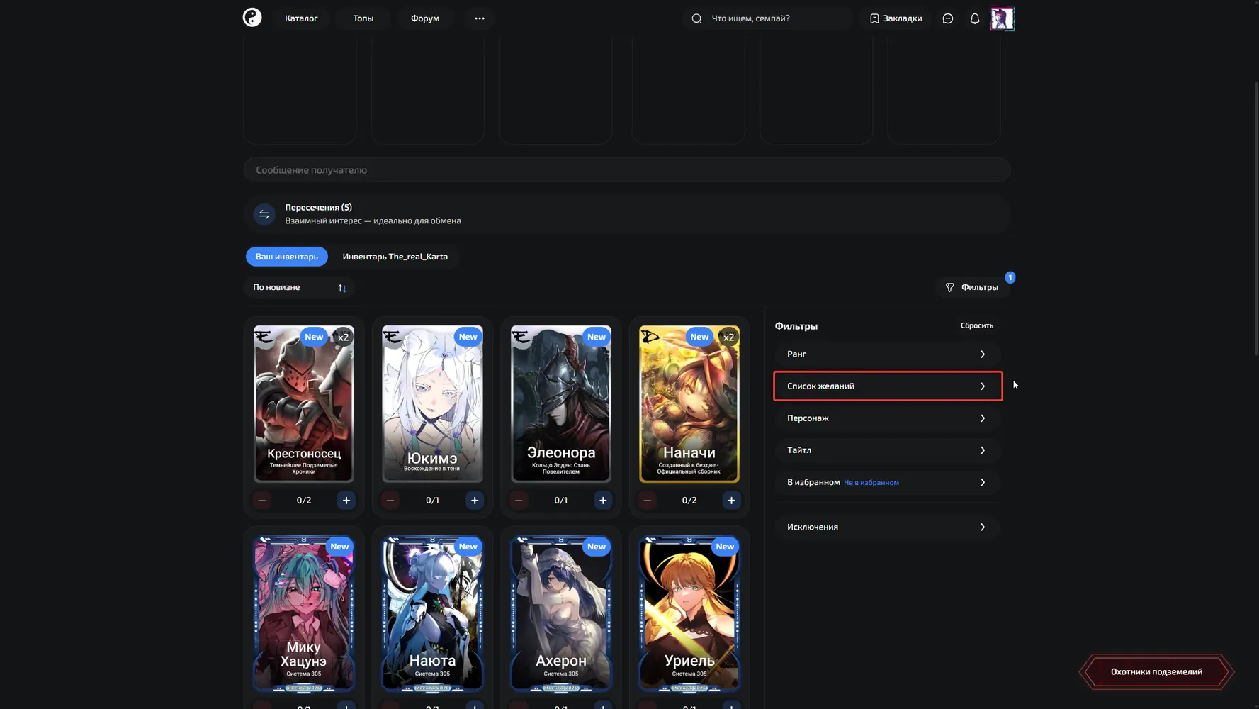The image size is (1259, 709).
Task: Click the New badge on Уриель card
Action: 725,547
